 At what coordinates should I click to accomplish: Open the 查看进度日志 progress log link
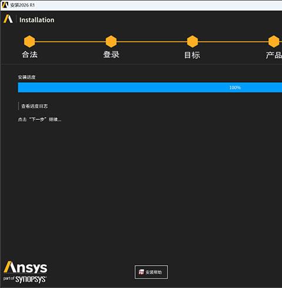tap(35, 106)
